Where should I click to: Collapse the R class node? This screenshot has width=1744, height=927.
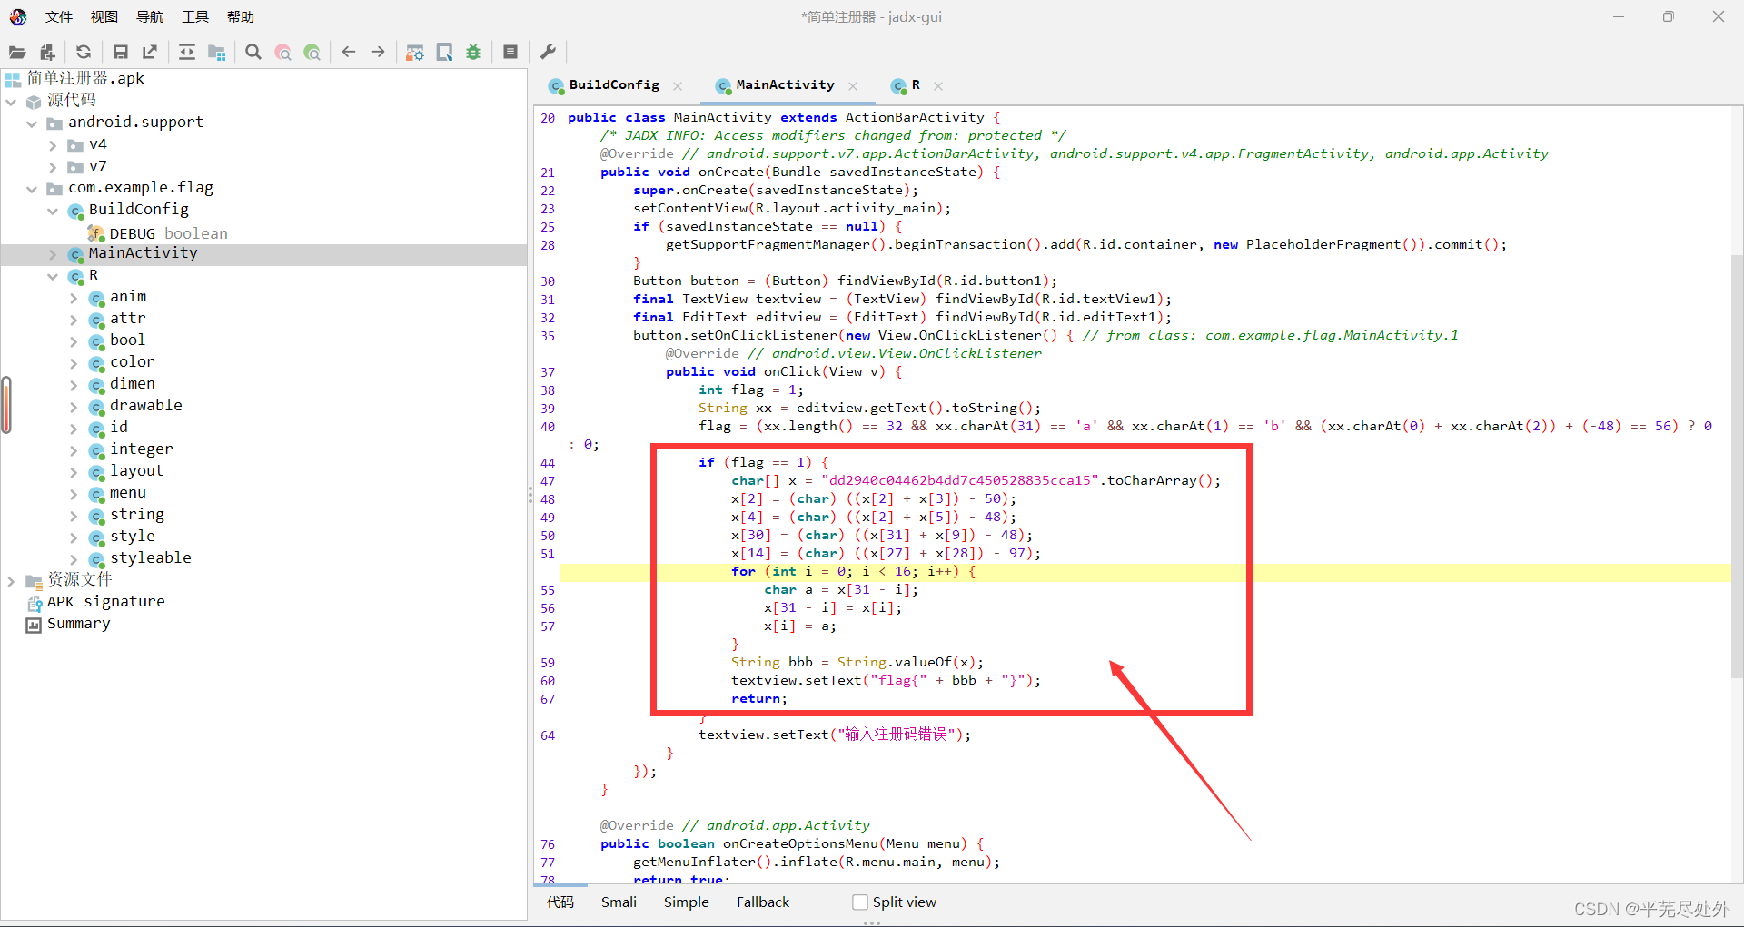53,276
